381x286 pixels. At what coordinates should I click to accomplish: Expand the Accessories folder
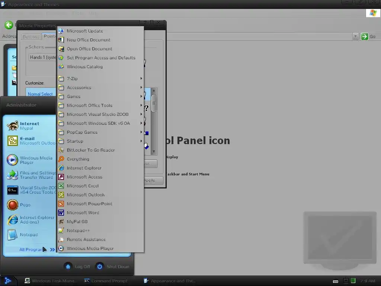pyautogui.click(x=100, y=88)
